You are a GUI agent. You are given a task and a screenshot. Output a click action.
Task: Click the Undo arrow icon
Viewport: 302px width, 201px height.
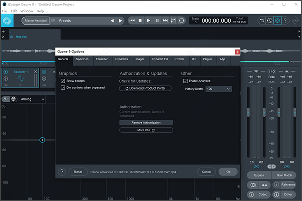[262, 21]
